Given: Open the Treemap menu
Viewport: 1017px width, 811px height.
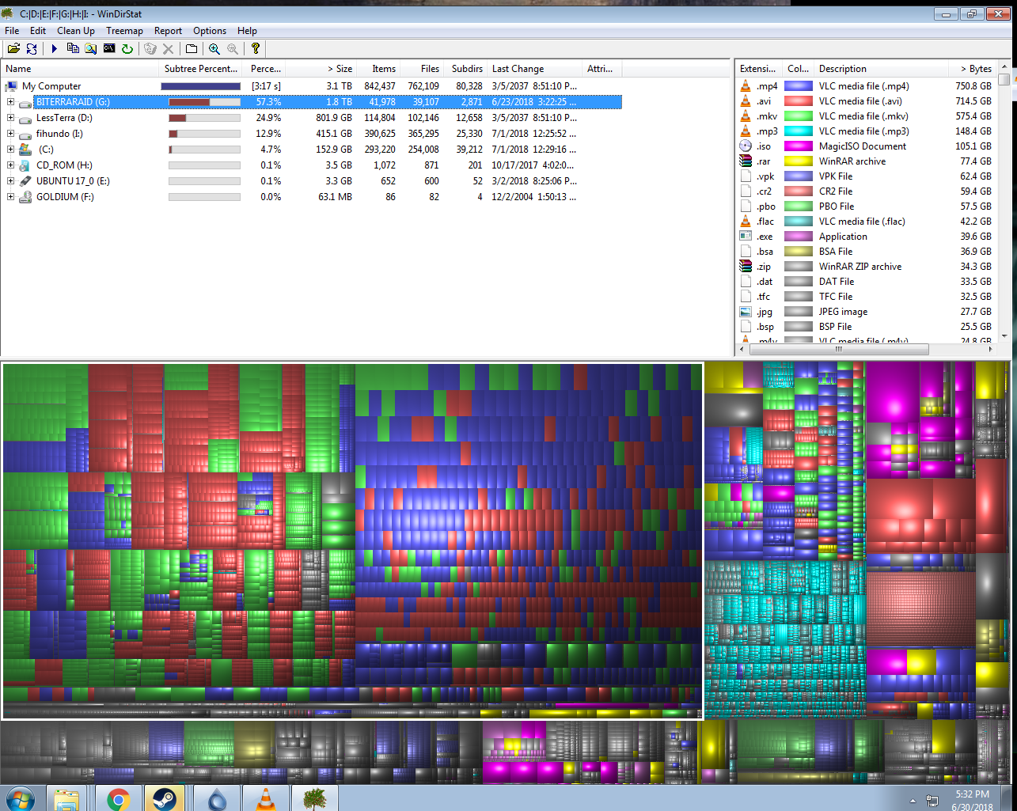Looking at the screenshot, I should (124, 31).
